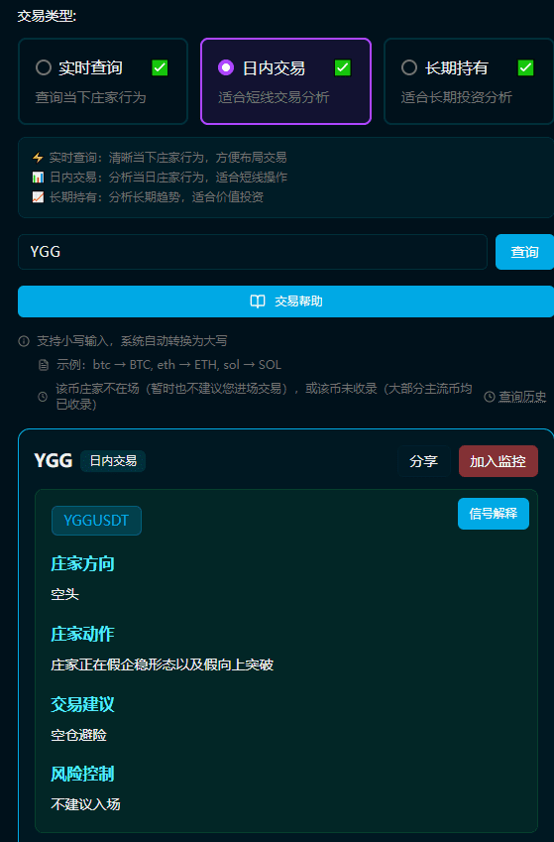Click the book icon beside 交易帮助
The width and height of the screenshot is (554, 842).
[x=258, y=301]
